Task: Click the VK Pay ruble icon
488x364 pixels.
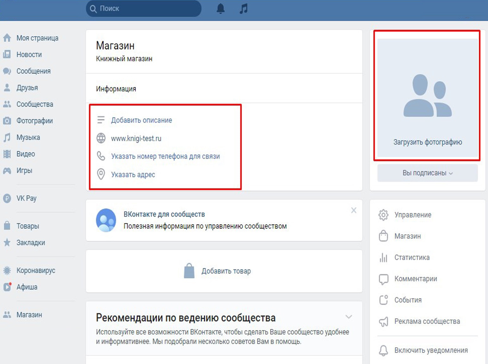Action: tap(7, 198)
